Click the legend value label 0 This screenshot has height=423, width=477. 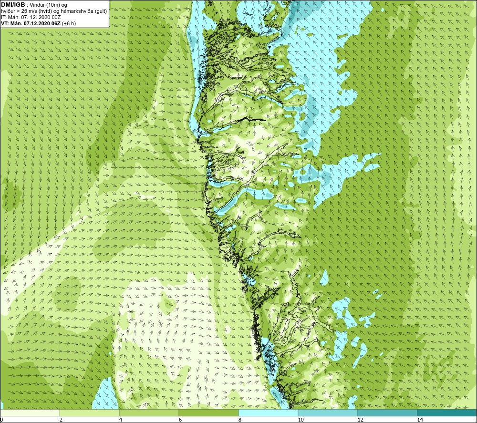pyautogui.click(x=1, y=420)
